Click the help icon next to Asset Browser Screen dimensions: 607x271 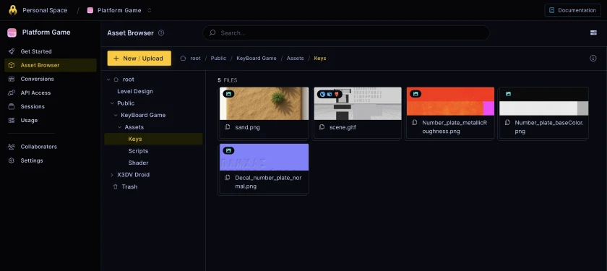(161, 33)
